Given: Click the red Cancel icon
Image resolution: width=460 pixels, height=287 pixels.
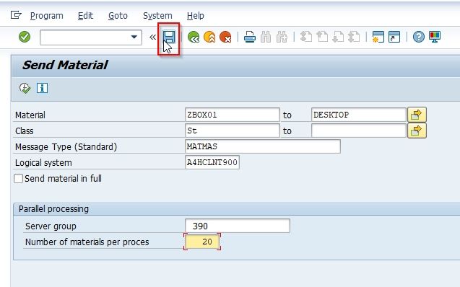Looking at the screenshot, I should [x=225, y=37].
